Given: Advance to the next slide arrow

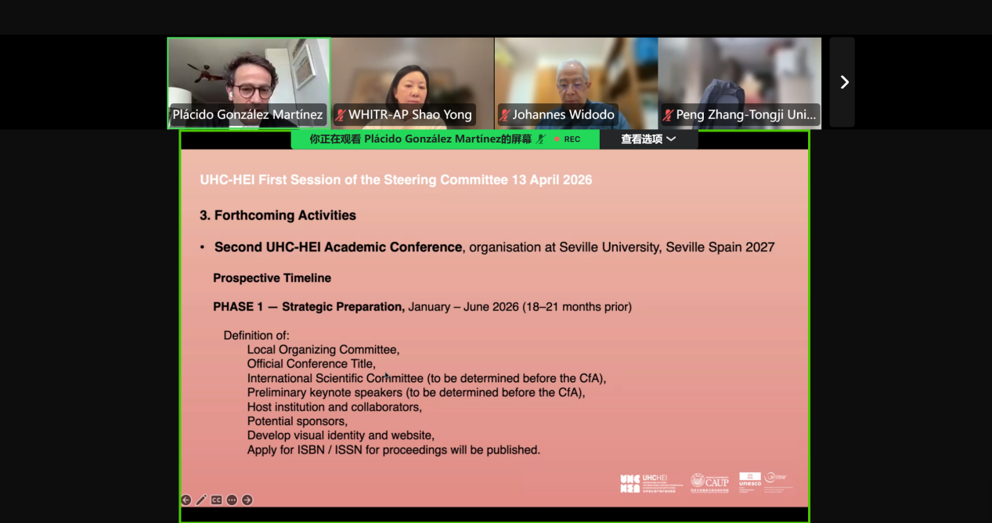Looking at the screenshot, I should pos(247,500).
